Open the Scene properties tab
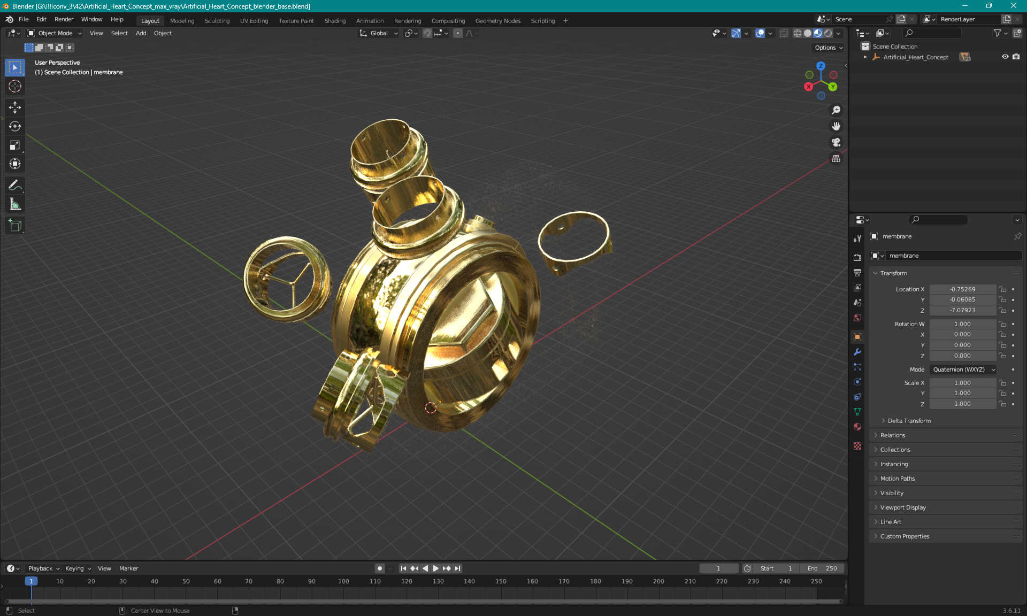 (857, 302)
